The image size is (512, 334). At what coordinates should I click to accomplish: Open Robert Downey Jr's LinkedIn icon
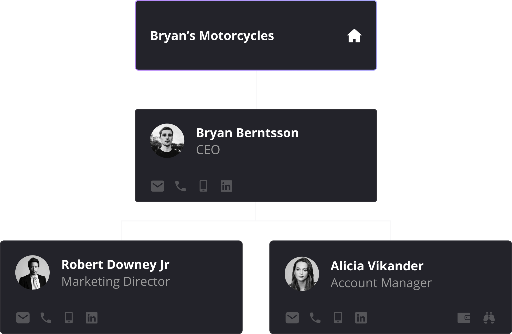[x=92, y=318]
